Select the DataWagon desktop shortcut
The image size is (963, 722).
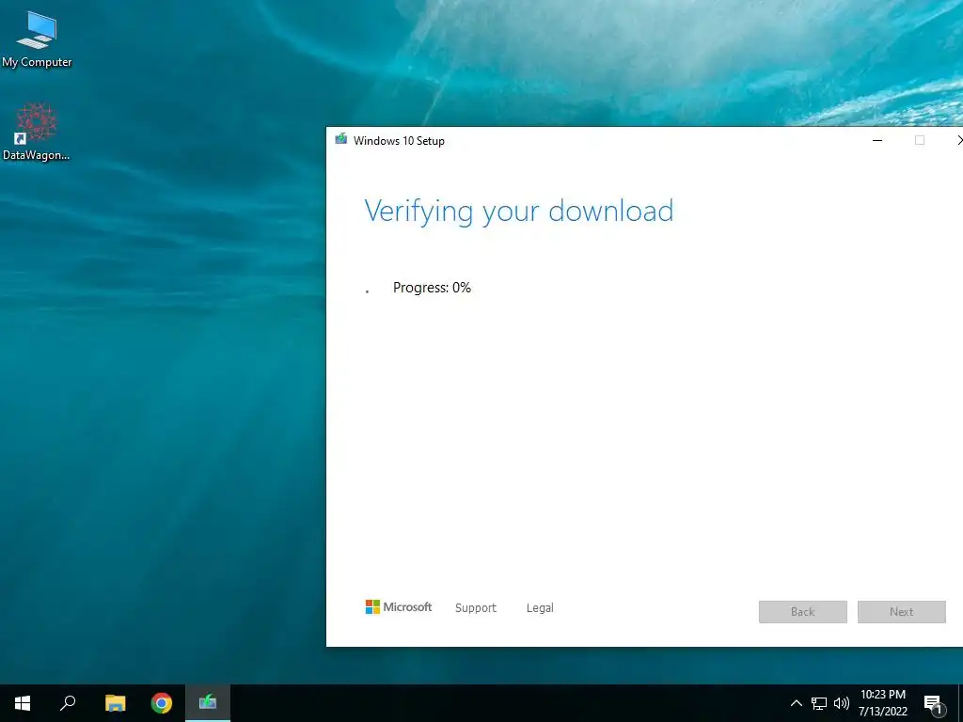[x=37, y=132]
